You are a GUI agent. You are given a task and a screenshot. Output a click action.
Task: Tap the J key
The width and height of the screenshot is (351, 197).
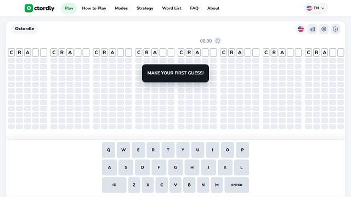[x=208, y=167]
